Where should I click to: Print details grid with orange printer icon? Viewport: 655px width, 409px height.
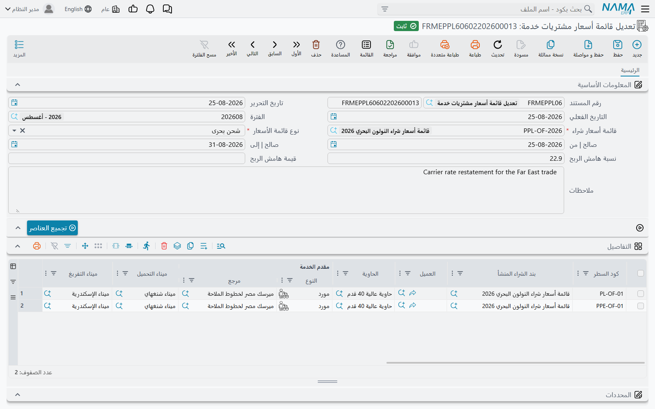[x=37, y=246]
